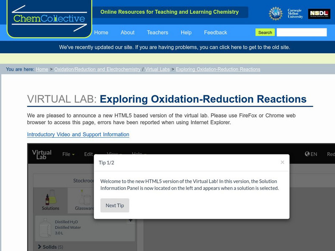335x251 pixels.
Task: Open the View dropdown menu
Action: 111,154
